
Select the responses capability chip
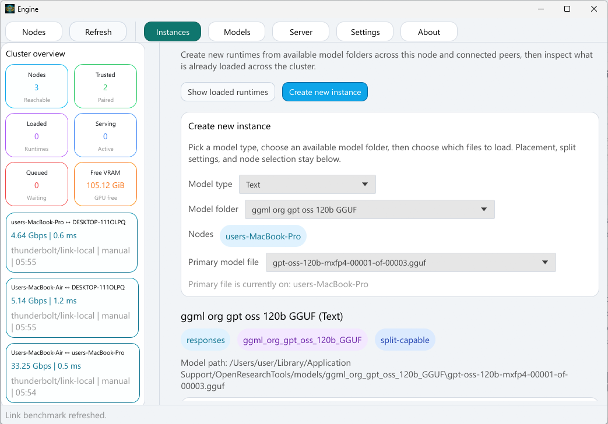point(205,339)
